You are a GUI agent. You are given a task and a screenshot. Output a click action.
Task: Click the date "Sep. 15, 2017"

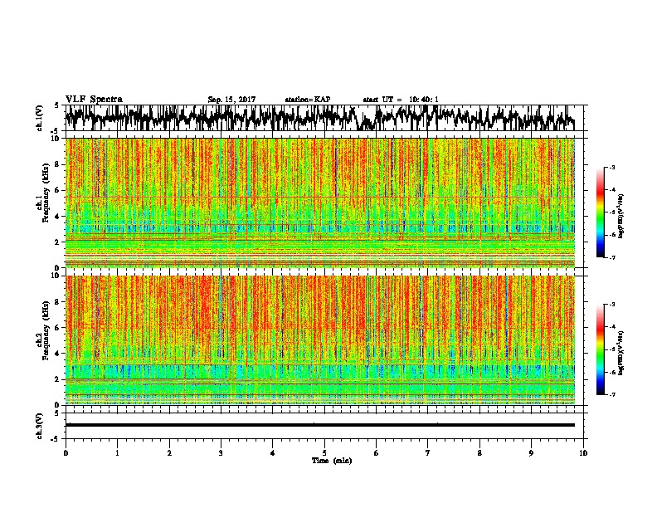(231, 100)
